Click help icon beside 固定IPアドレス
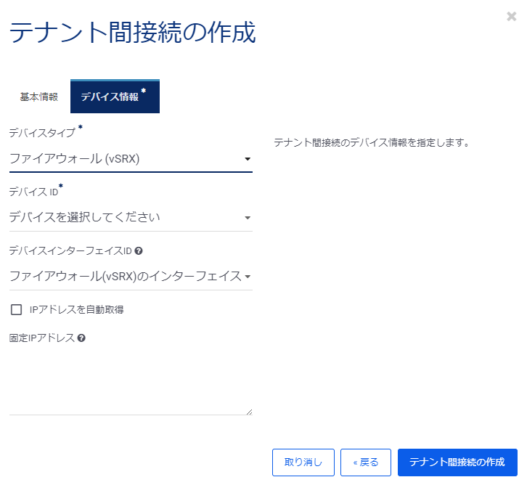This screenshot has height=485, width=527. click(x=81, y=338)
